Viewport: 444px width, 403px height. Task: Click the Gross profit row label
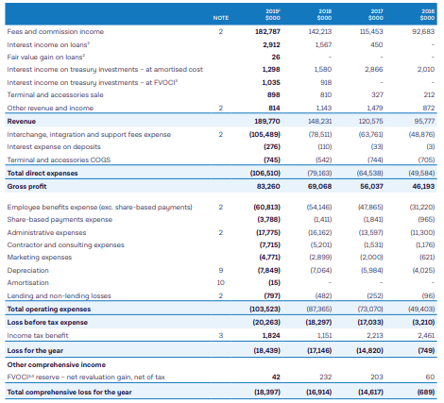[26, 187]
